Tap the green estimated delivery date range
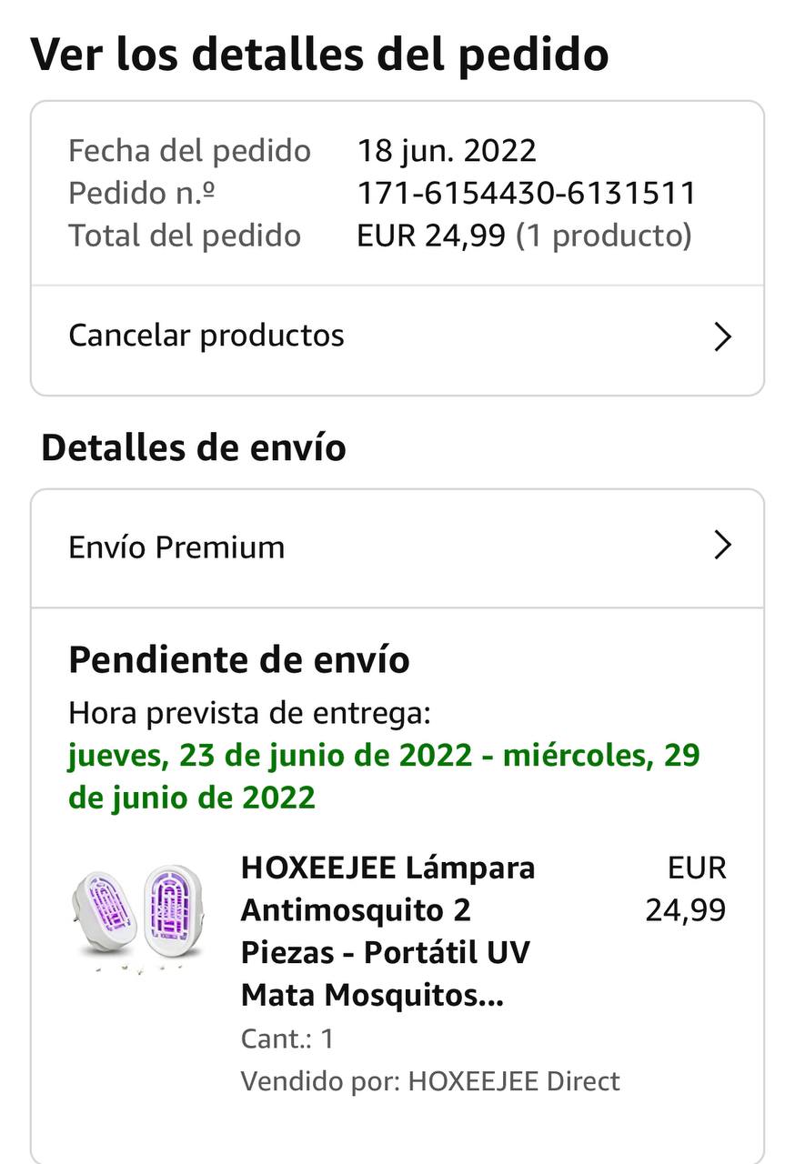This screenshot has width=795, height=1164. click(383, 777)
